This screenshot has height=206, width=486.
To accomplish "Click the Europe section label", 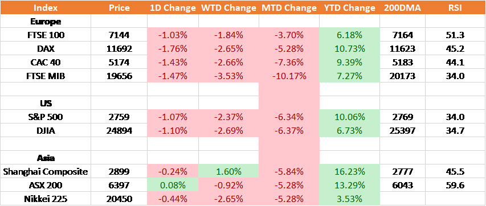I will (46, 22).
